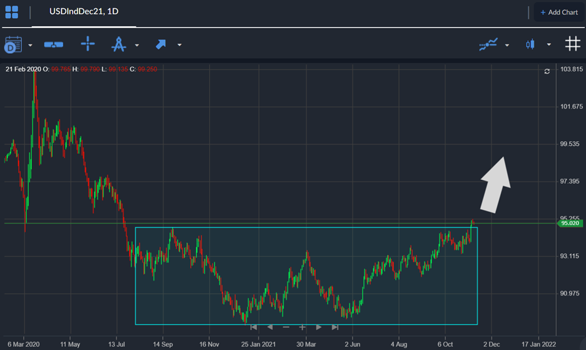
Task: Click the candlestick chart type icon
Action: pos(531,44)
